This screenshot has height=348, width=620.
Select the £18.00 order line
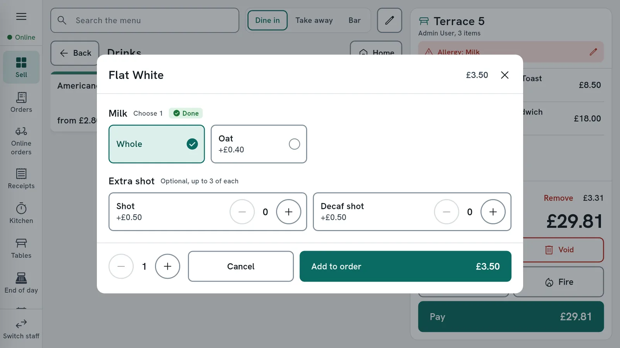coord(563,118)
